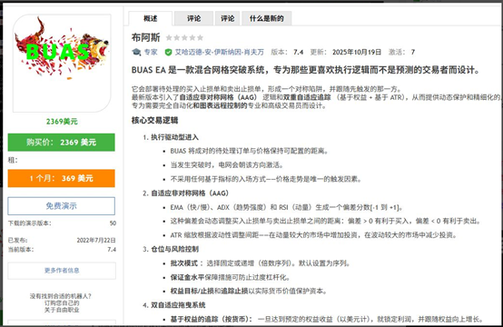The width and height of the screenshot is (503, 327).
Task: Click the 专家 expert category link
Action: (x=151, y=52)
